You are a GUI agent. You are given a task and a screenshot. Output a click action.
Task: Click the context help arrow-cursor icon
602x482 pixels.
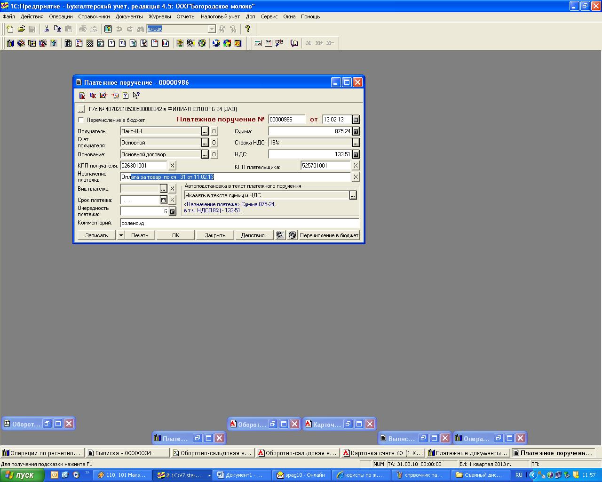(136, 96)
